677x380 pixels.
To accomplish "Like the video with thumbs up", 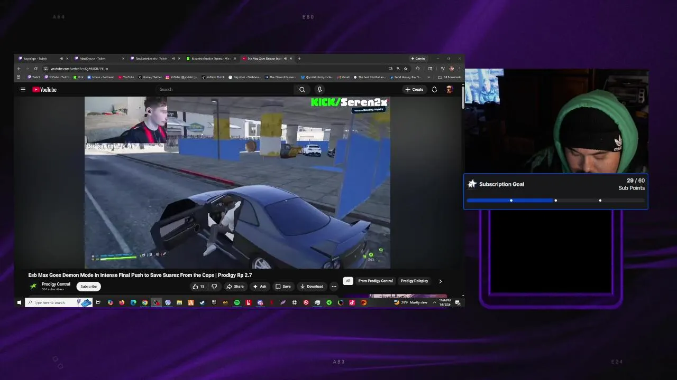I will [198, 287].
